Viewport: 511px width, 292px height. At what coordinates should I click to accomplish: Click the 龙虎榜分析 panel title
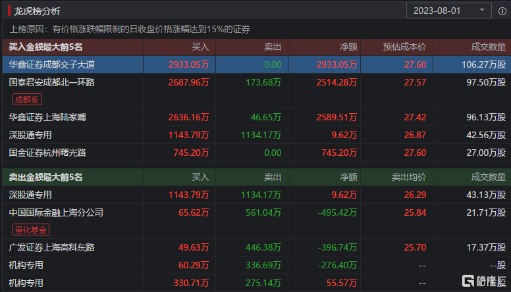point(37,11)
